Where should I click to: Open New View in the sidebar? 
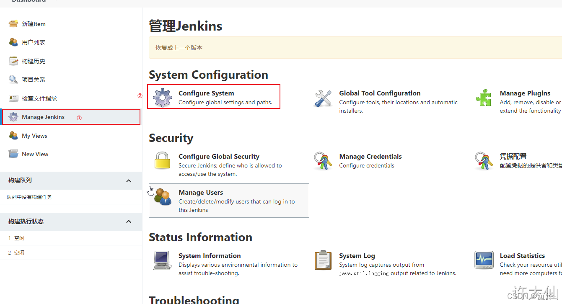pos(35,154)
